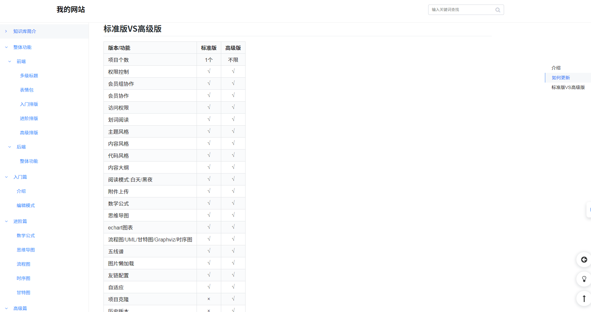591x312 pixels.
Task: Click the 我的网站 site title
Action: tap(71, 10)
